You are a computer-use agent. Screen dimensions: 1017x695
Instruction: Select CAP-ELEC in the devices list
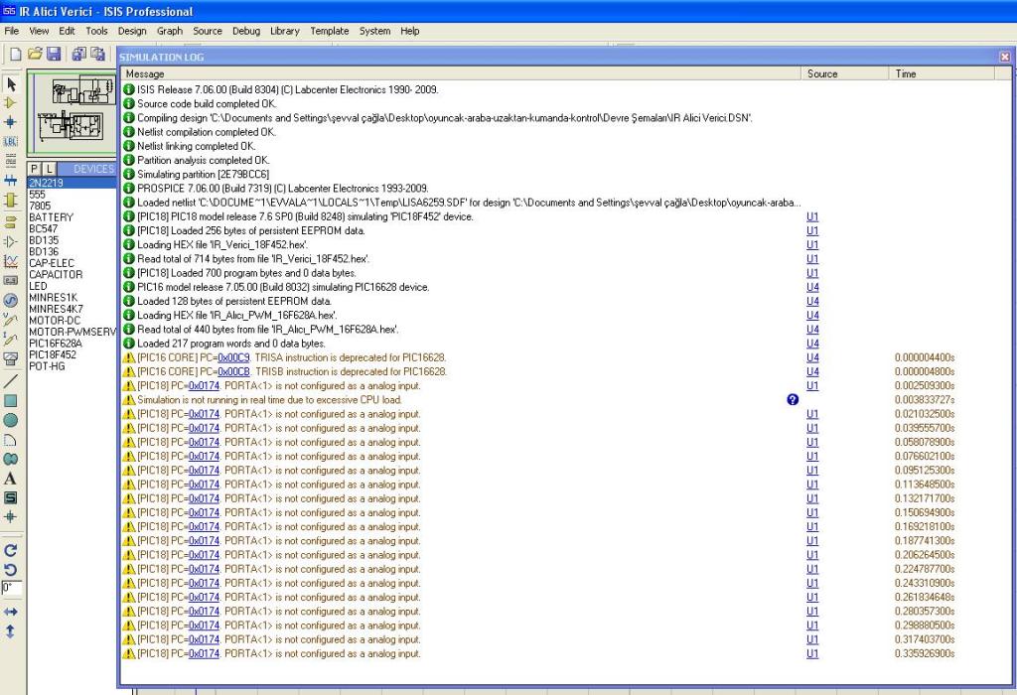click(52, 263)
